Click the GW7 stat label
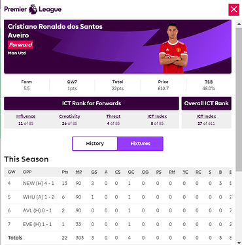Screen dimensions: 242x245 72,82
